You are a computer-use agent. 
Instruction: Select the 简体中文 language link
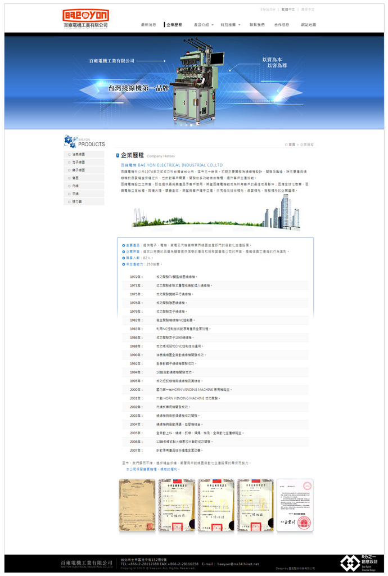pyautogui.click(x=308, y=10)
